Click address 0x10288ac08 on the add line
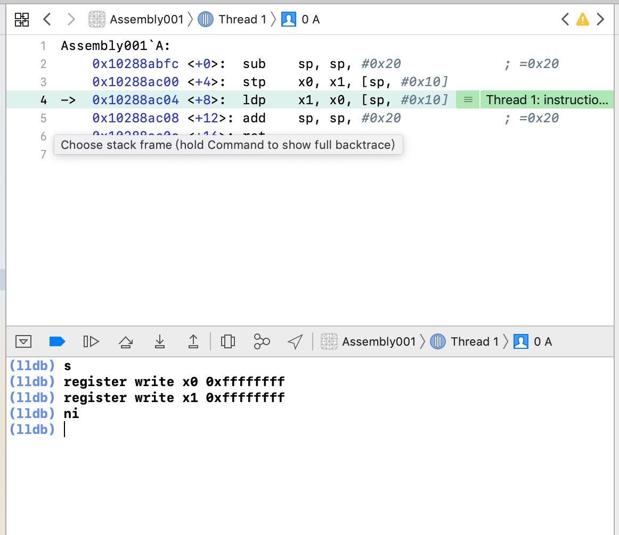619x535 pixels. tap(135, 118)
